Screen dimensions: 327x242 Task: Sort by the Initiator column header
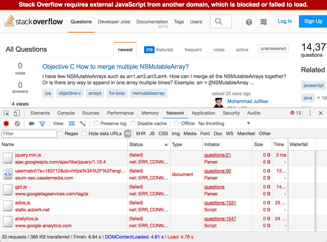(x=228, y=144)
